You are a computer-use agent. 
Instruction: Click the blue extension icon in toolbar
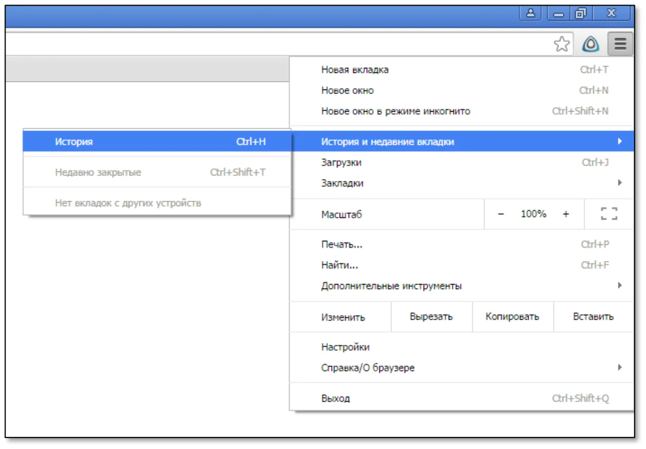[x=591, y=44]
